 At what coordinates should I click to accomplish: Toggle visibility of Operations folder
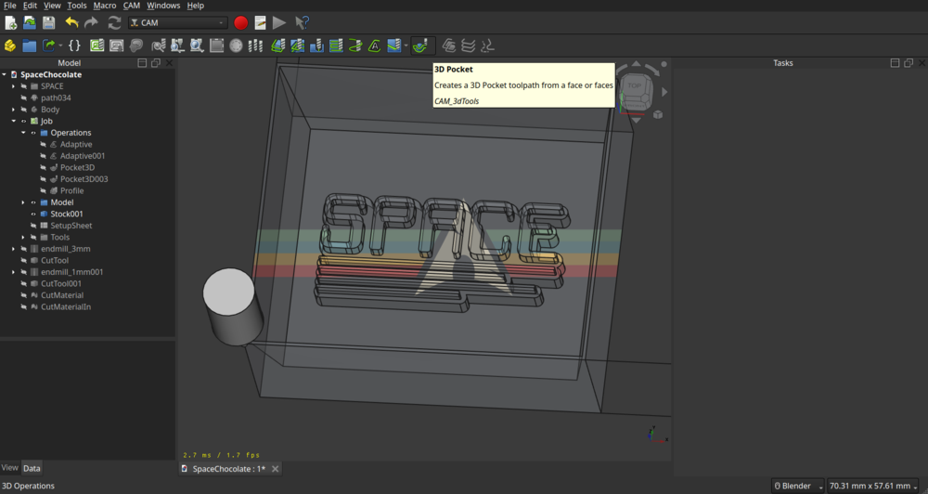tap(33, 133)
